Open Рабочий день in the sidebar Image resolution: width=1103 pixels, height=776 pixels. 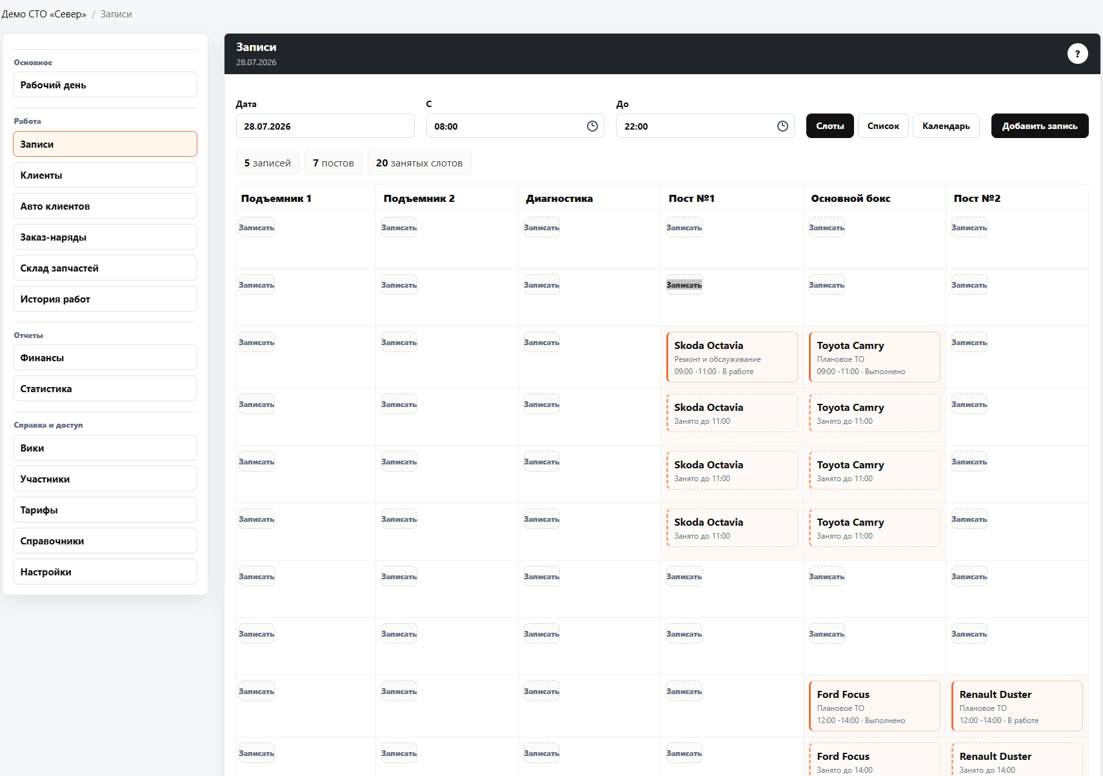click(105, 85)
